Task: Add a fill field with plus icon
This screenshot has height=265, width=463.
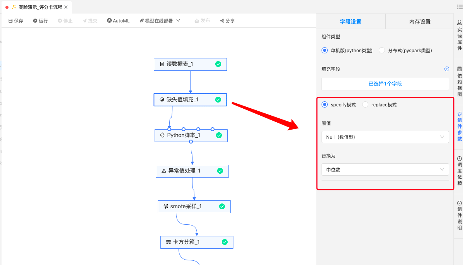Action: pyautogui.click(x=446, y=69)
